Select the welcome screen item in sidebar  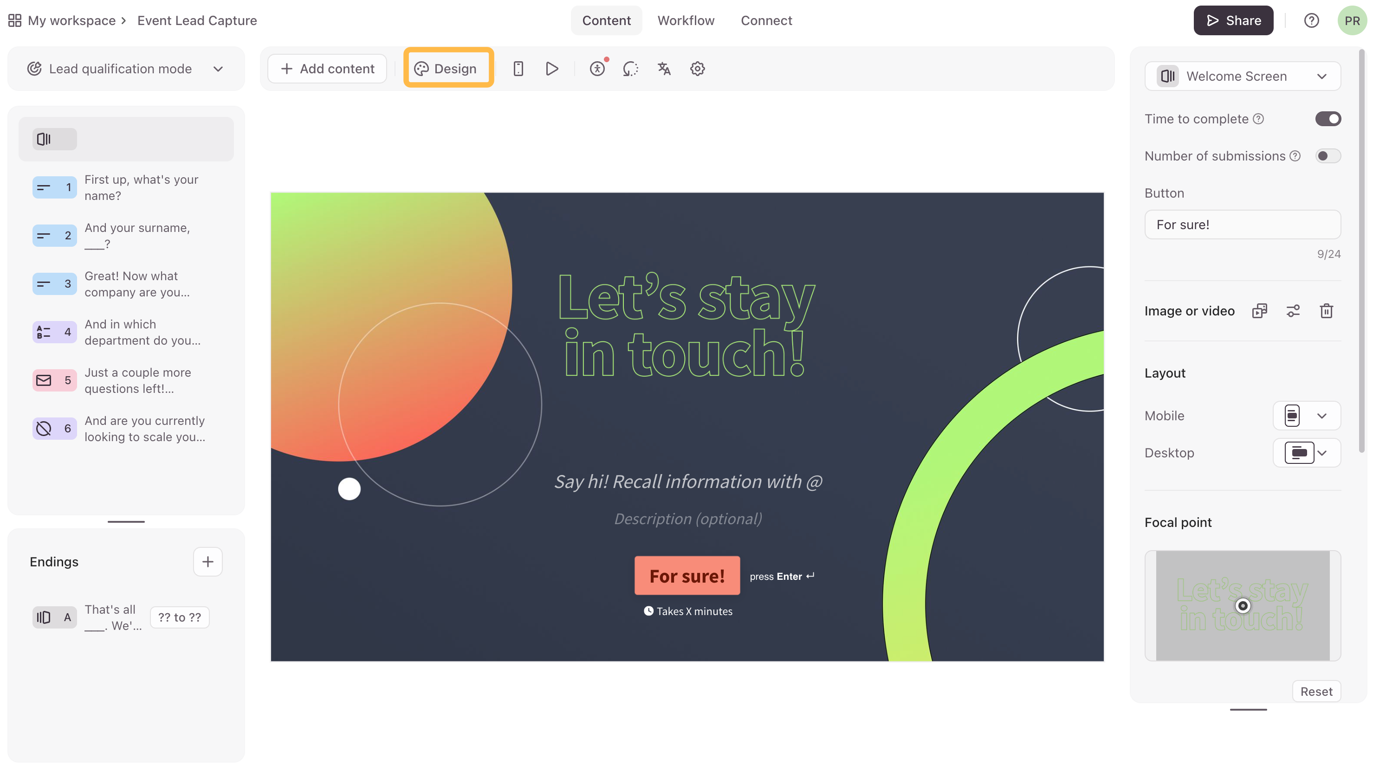(x=126, y=139)
